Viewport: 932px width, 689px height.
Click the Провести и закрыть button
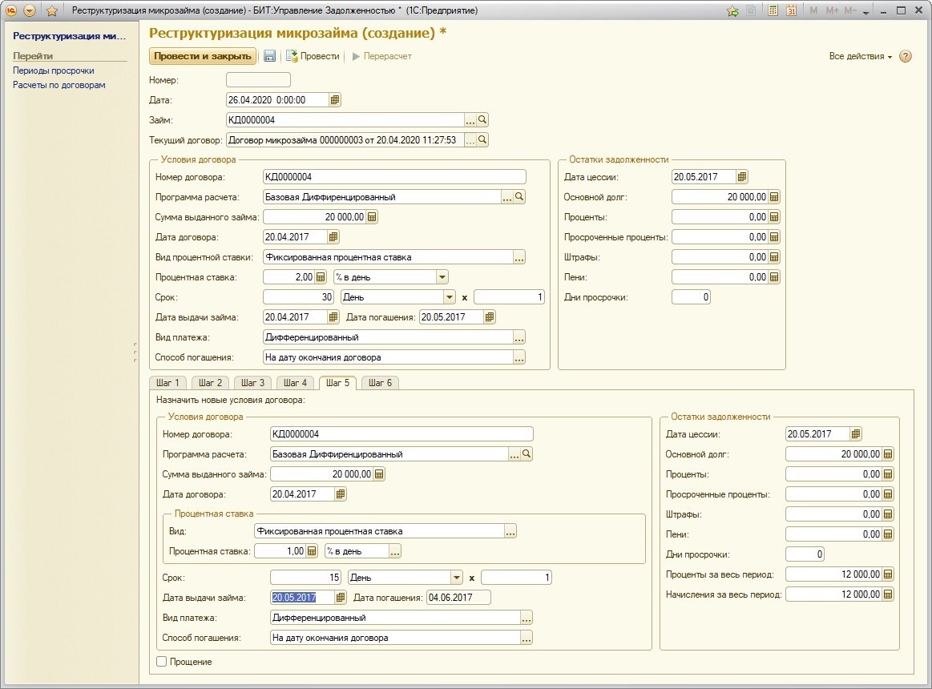pyautogui.click(x=203, y=56)
